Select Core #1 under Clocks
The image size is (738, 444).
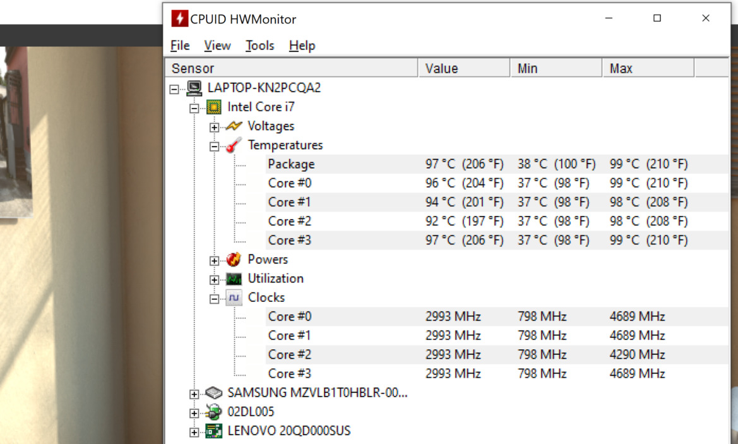(x=290, y=335)
